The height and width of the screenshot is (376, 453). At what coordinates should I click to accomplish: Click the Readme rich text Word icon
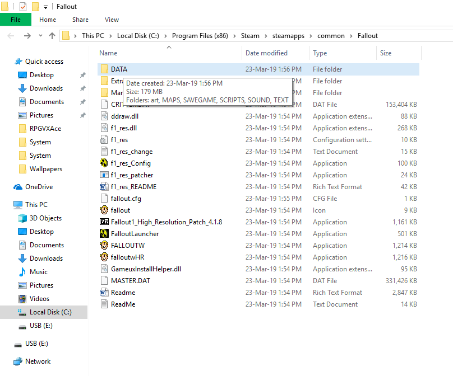(104, 293)
